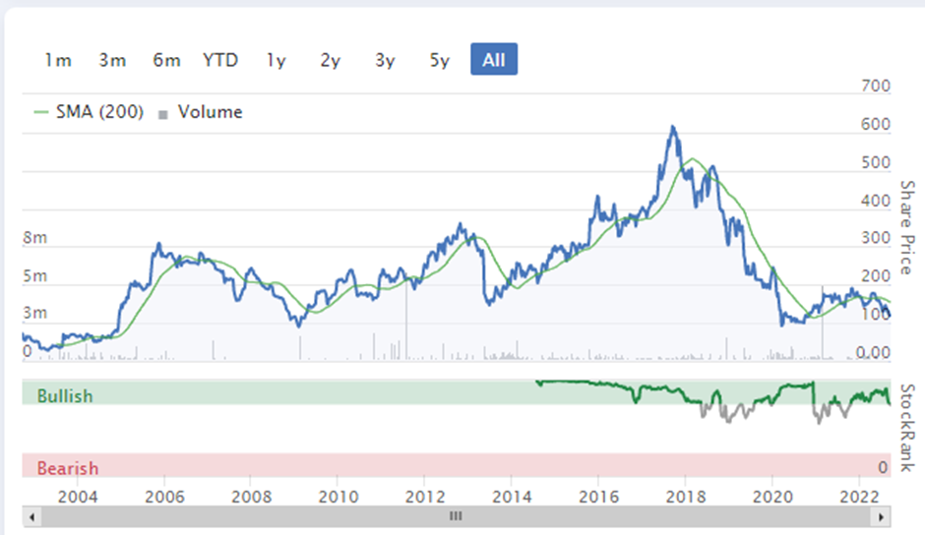The image size is (925, 535).
Task: Click the Share Price axis title
Action: coord(907,227)
